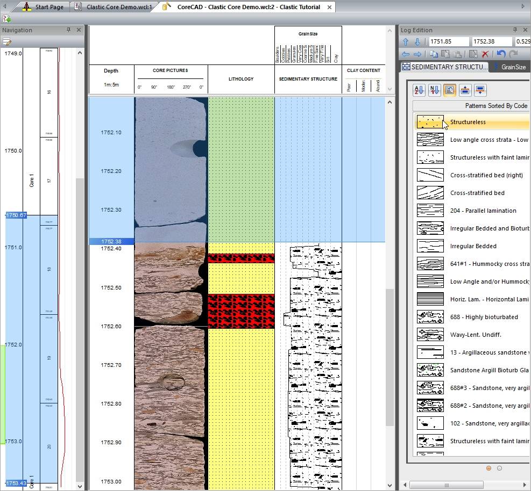The height and width of the screenshot is (491, 531).
Task: Pin the Log Edition panel
Action: [x=514, y=30]
